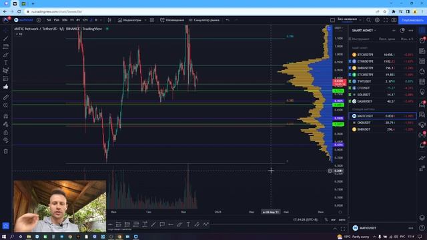Screen dimensions: 427x240
Task: Open the candlestick chart type selector
Action: (x=109, y=20)
